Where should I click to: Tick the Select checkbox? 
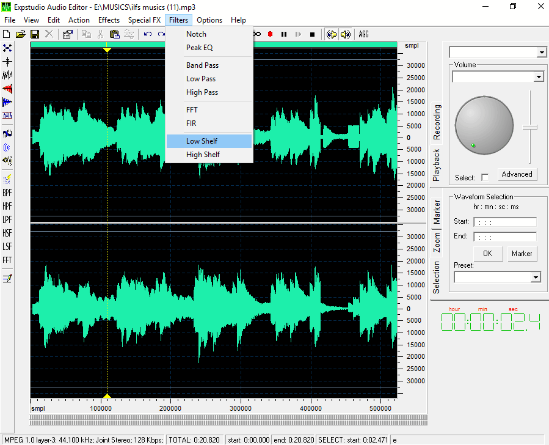(x=485, y=177)
